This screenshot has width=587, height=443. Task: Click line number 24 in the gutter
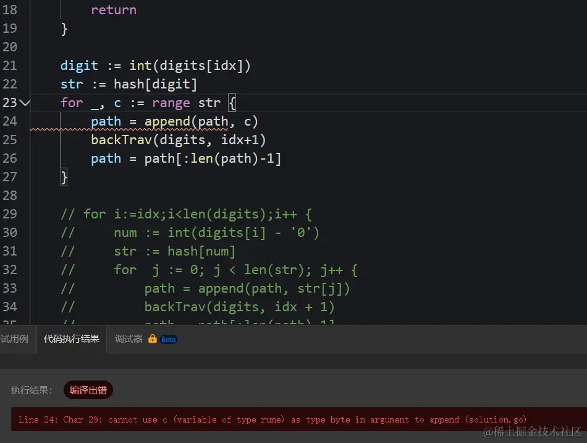10,121
